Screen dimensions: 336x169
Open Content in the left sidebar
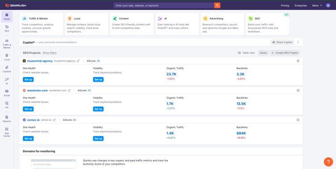tap(7, 69)
